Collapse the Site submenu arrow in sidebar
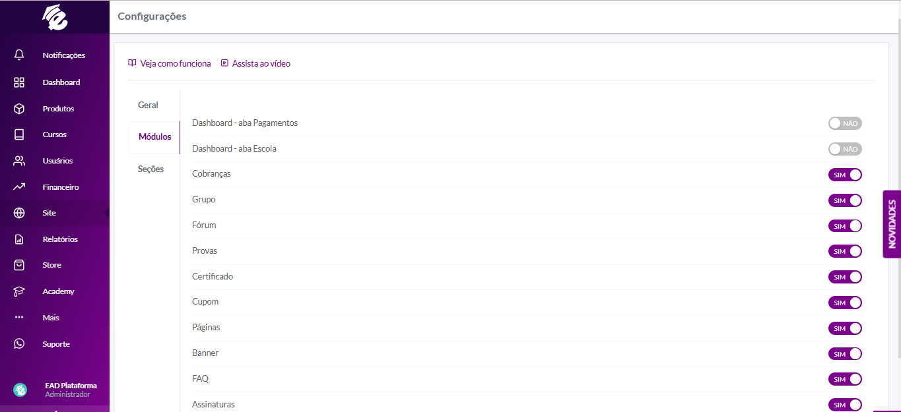 click(106, 213)
